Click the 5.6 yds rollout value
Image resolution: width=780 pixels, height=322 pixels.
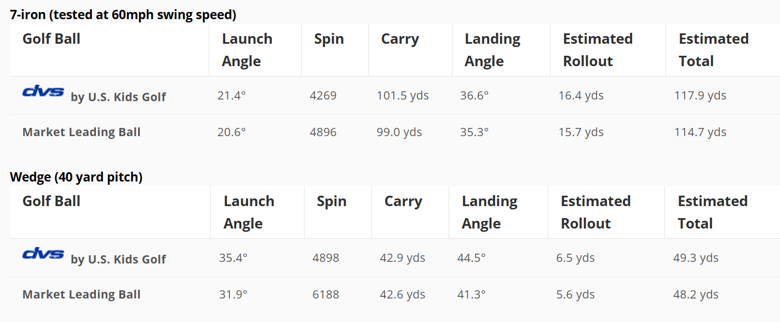pos(576,295)
